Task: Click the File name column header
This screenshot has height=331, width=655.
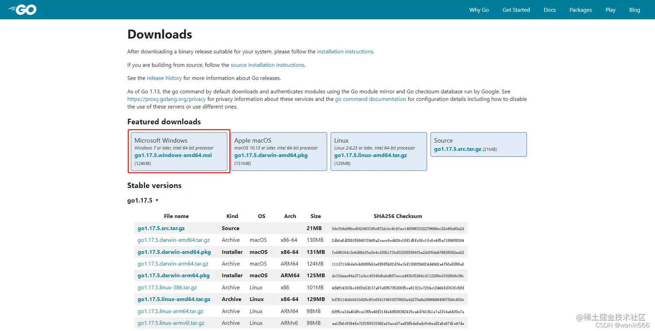Action: [176, 216]
